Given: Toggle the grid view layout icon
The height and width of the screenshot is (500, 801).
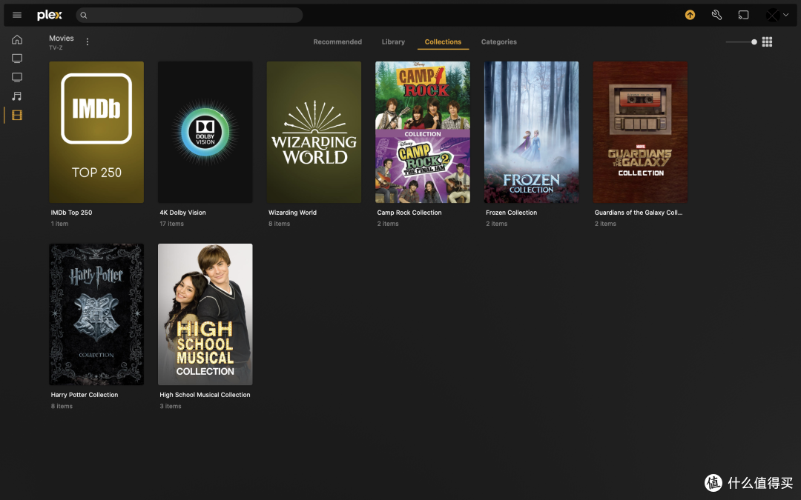Looking at the screenshot, I should coord(767,41).
